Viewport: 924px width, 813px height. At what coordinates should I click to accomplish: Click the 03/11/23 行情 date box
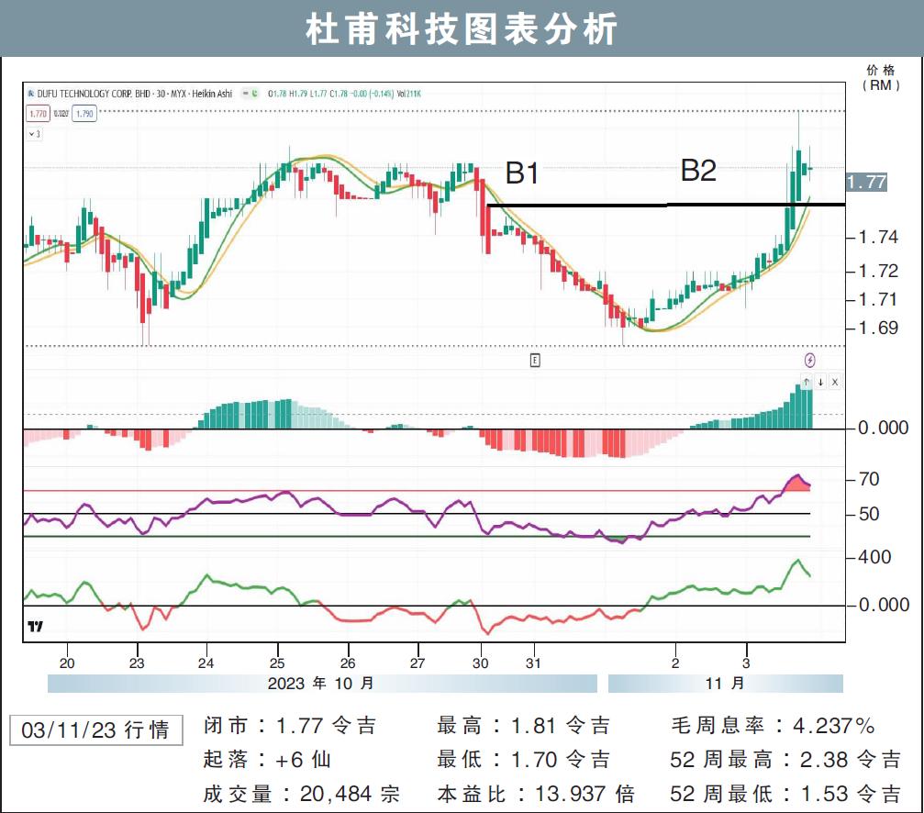[x=96, y=729]
